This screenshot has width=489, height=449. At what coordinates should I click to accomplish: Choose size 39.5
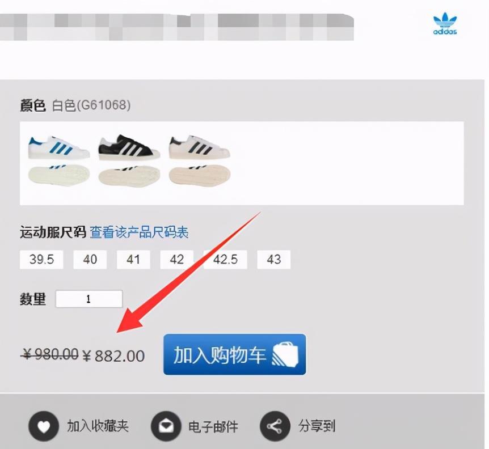pyautogui.click(x=41, y=259)
